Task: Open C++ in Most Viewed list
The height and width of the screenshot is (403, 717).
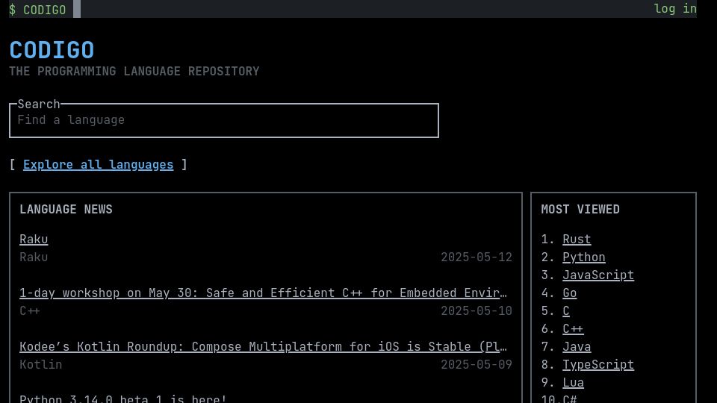Action: (573, 328)
